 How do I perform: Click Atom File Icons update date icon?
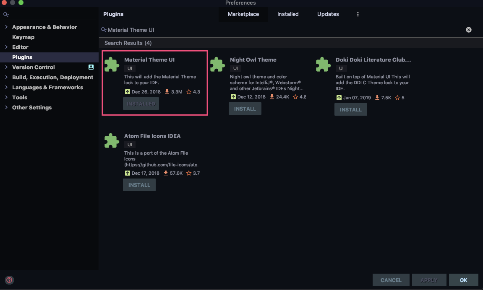click(x=127, y=173)
